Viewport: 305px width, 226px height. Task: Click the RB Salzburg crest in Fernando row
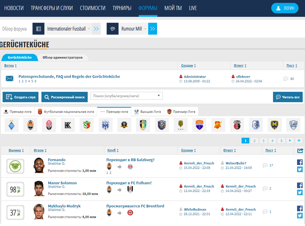(x=130, y=167)
